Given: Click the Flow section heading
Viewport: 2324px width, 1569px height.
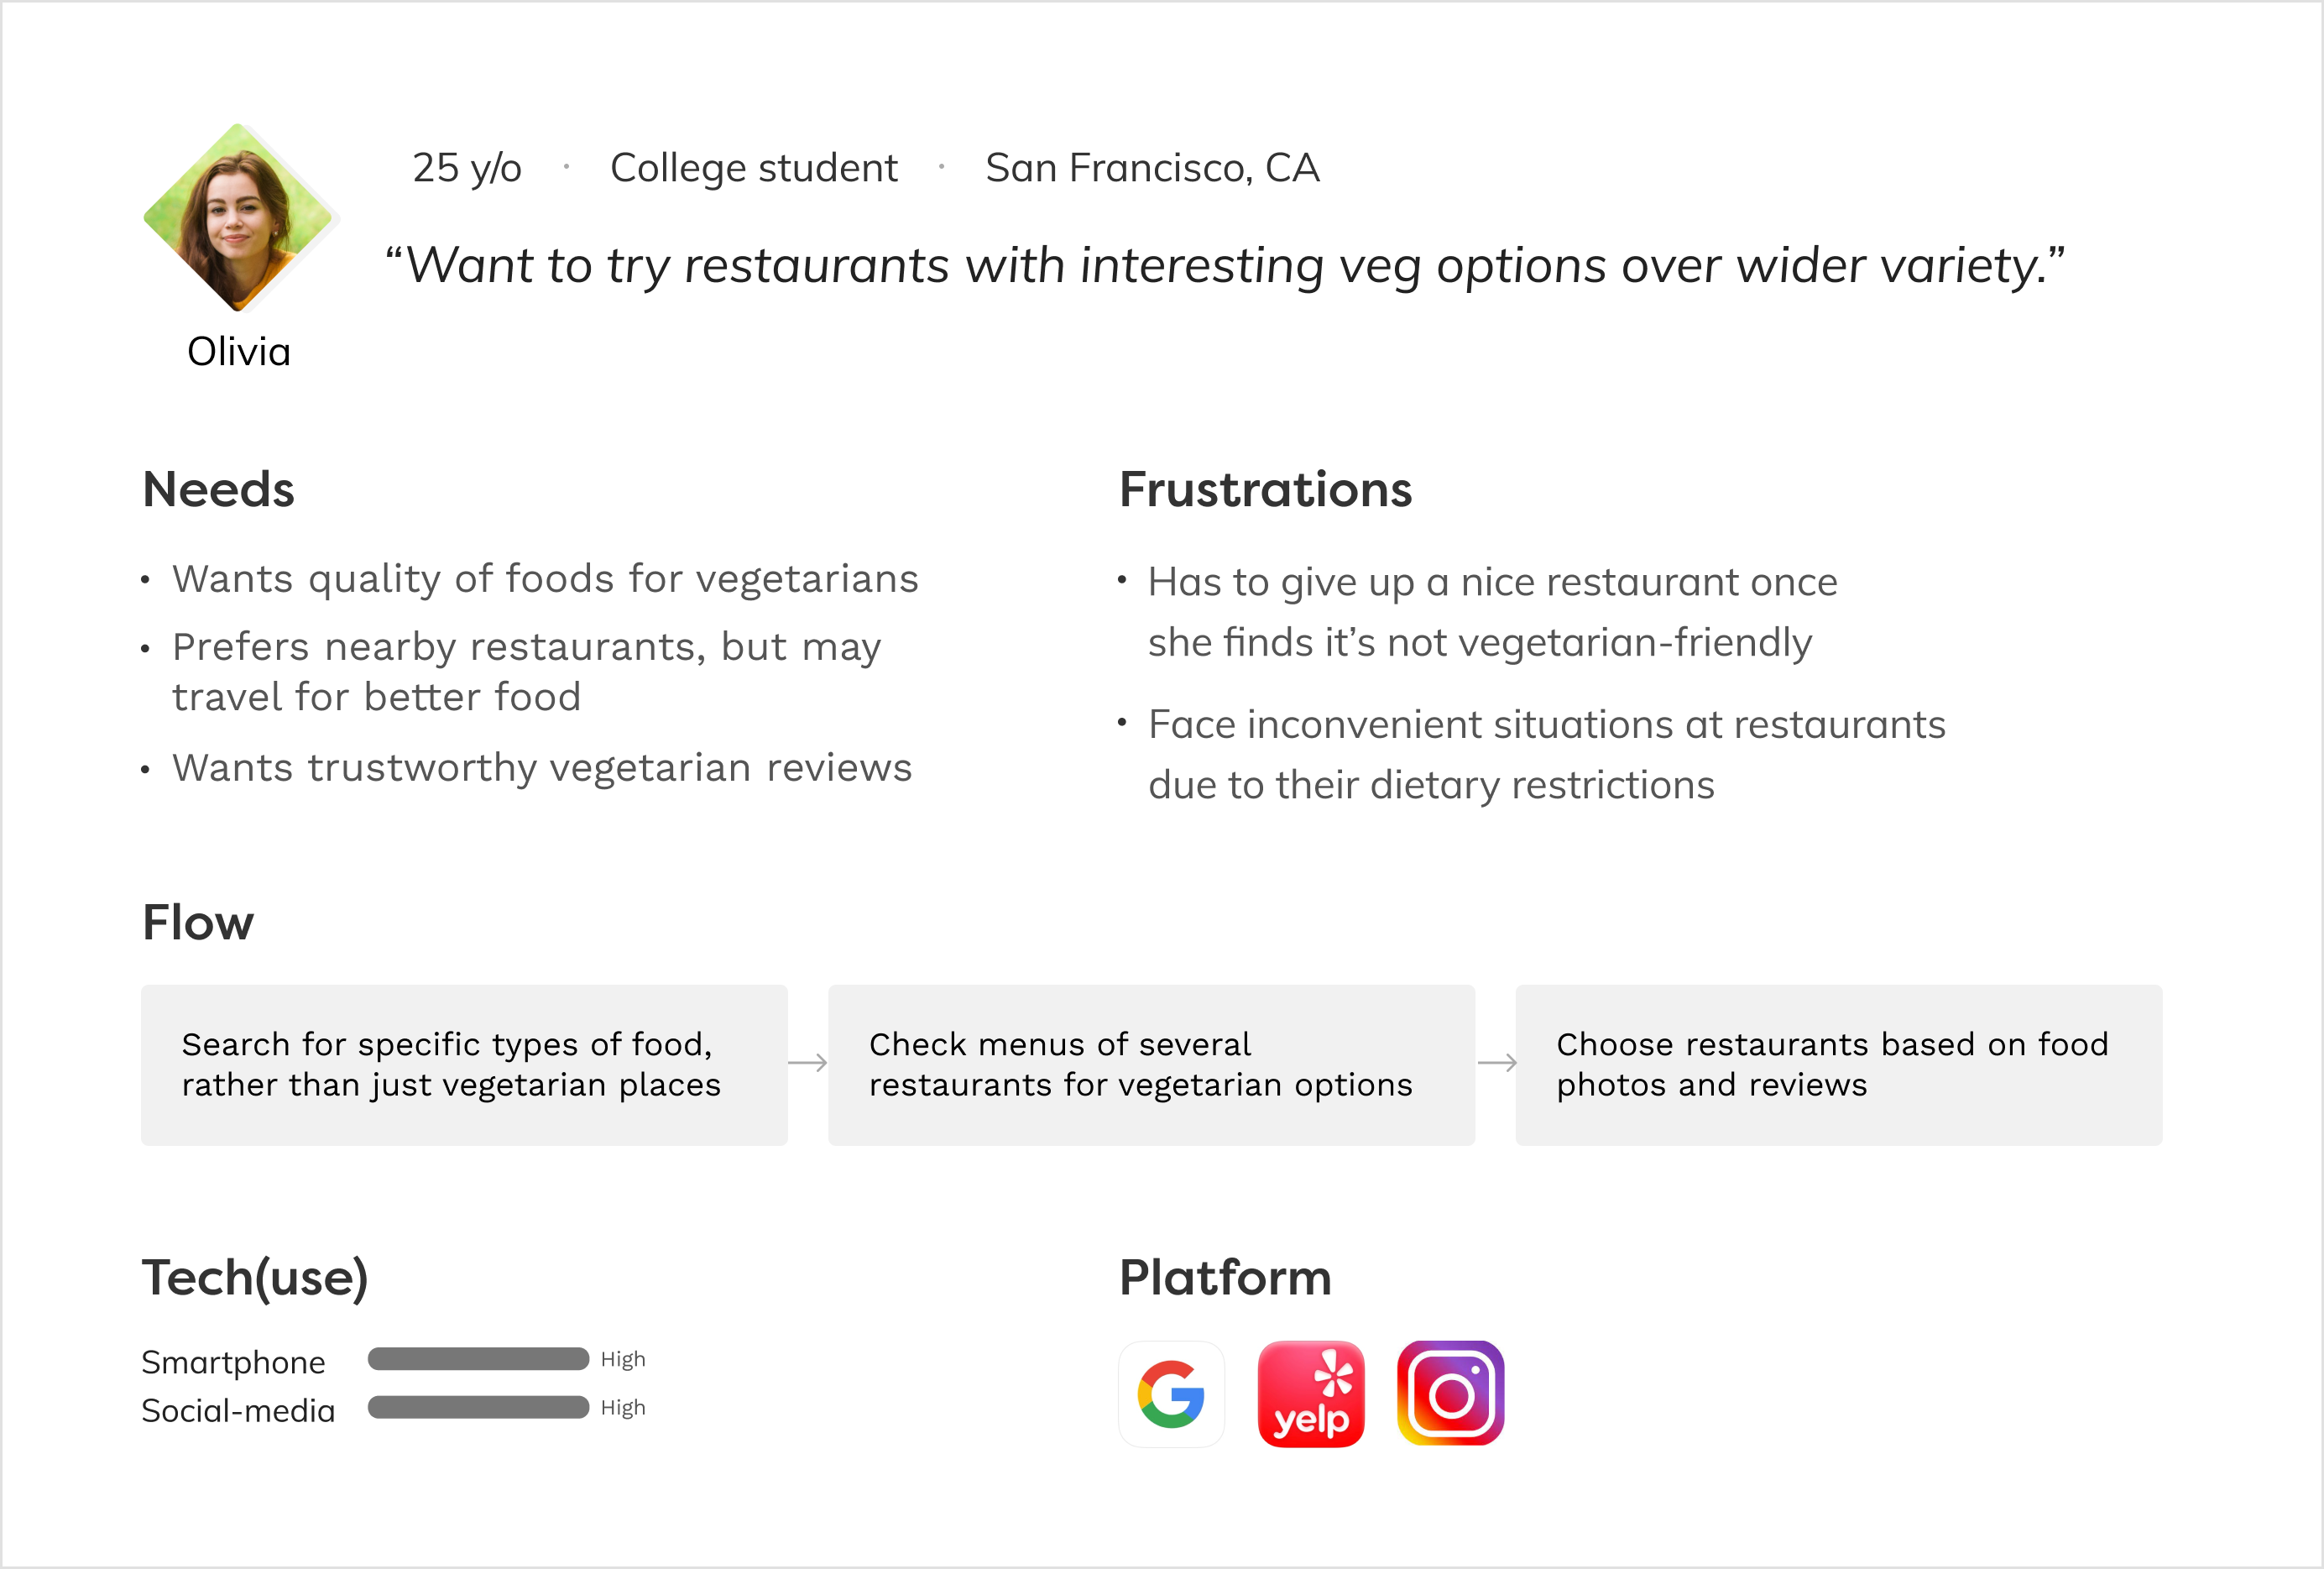Looking at the screenshot, I should click(198, 922).
